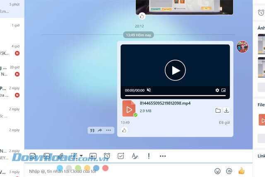265x177 pixels.
Task: Play the video in the chat message
Action: point(175,70)
